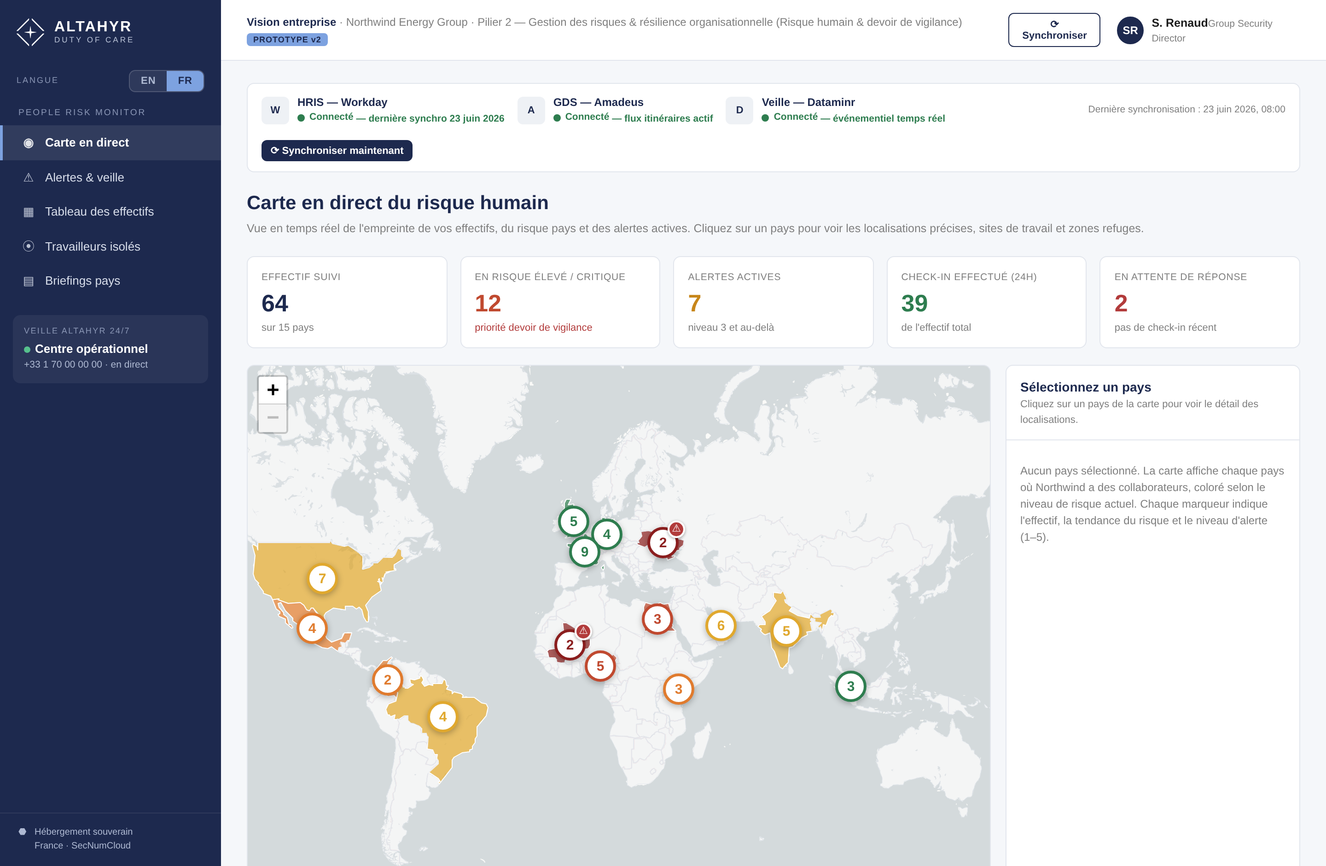
Task: Click '+33 1 70 00 00 00' phone number
Action: coord(63,364)
